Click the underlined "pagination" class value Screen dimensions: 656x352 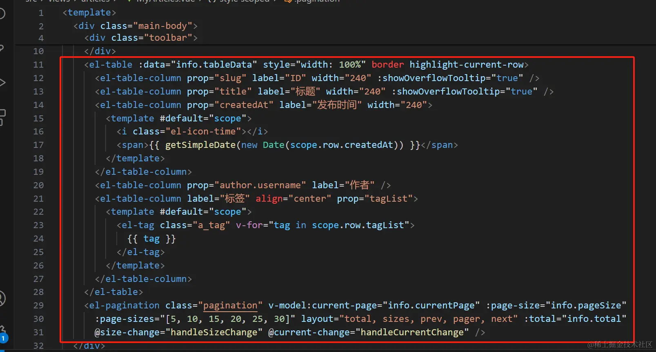[x=230, y=305]
